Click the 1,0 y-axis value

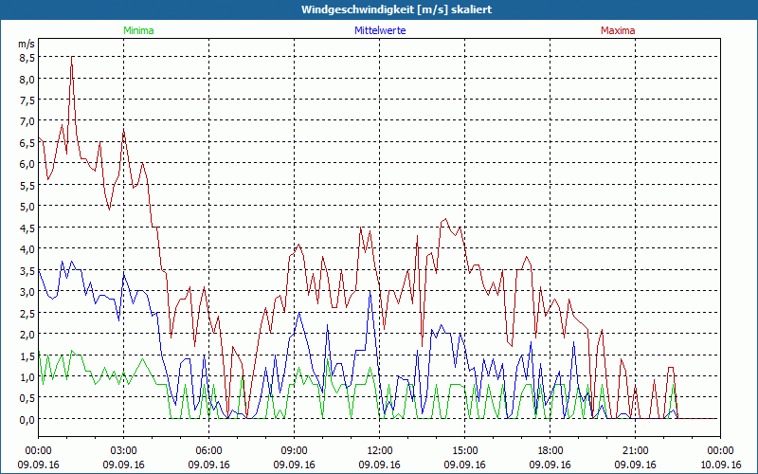[27, 376]
